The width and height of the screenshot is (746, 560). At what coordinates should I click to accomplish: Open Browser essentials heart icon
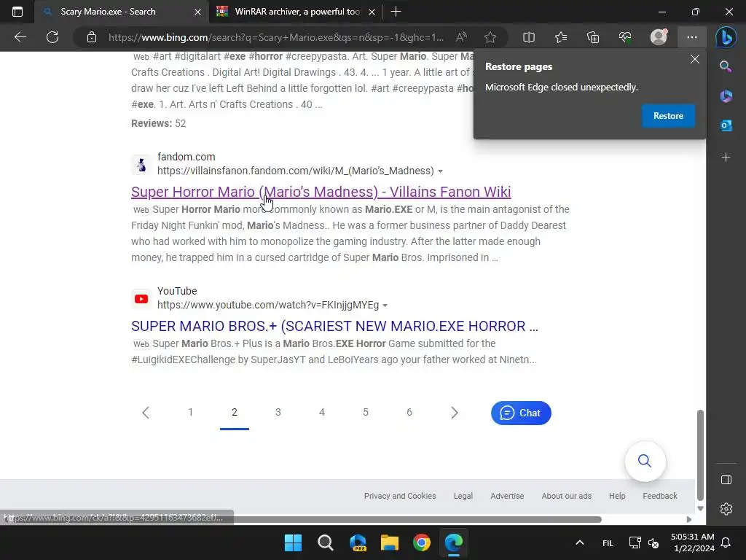point(625,37)
